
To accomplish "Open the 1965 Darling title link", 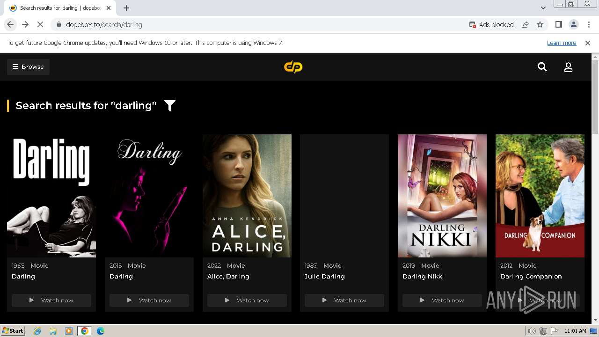I will pyautogui.click(x=23, y=277).
